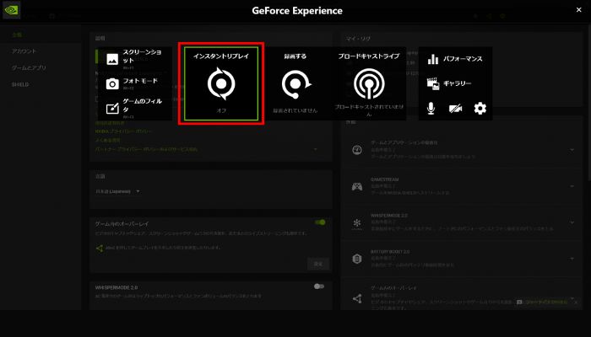Toggle the camera in the overlay
This screenshot has height=337, width=591.
pyautogui.click(x=456, y=108)
